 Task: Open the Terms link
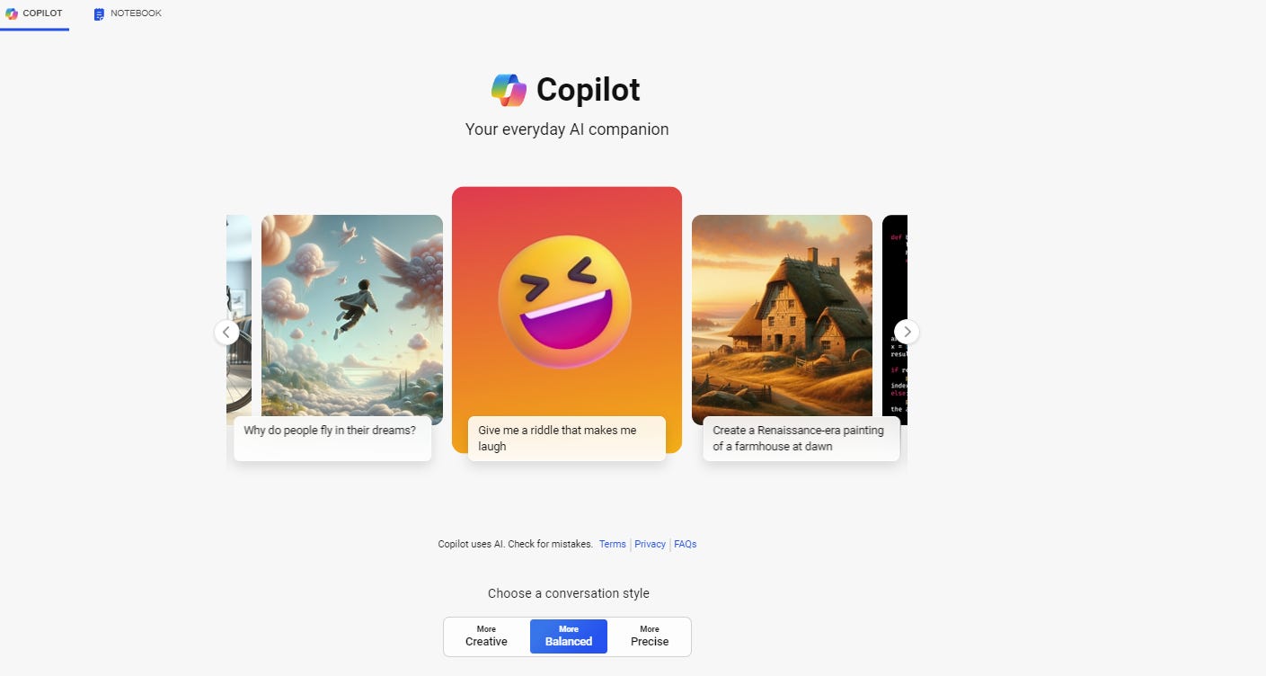613,544
